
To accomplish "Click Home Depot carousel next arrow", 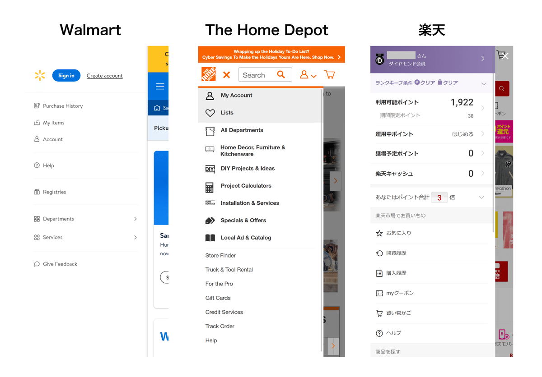I will pyautogui.click(x=335, y=181).
